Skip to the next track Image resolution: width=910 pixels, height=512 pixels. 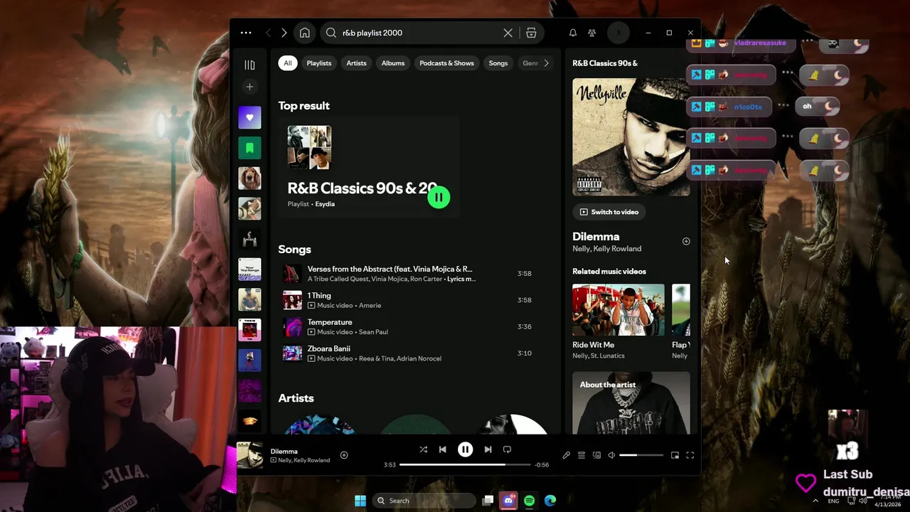[x=488, y=449]
